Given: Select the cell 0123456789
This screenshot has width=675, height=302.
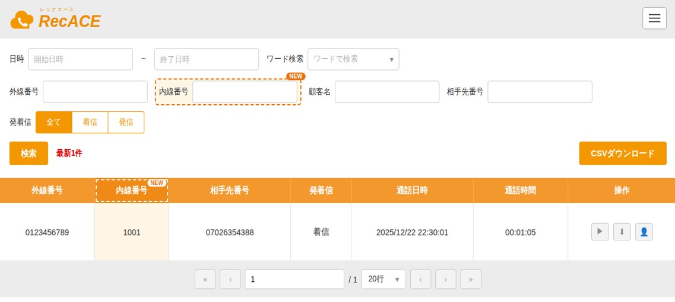Looking at the screenshot, I should tap(47, 232).
